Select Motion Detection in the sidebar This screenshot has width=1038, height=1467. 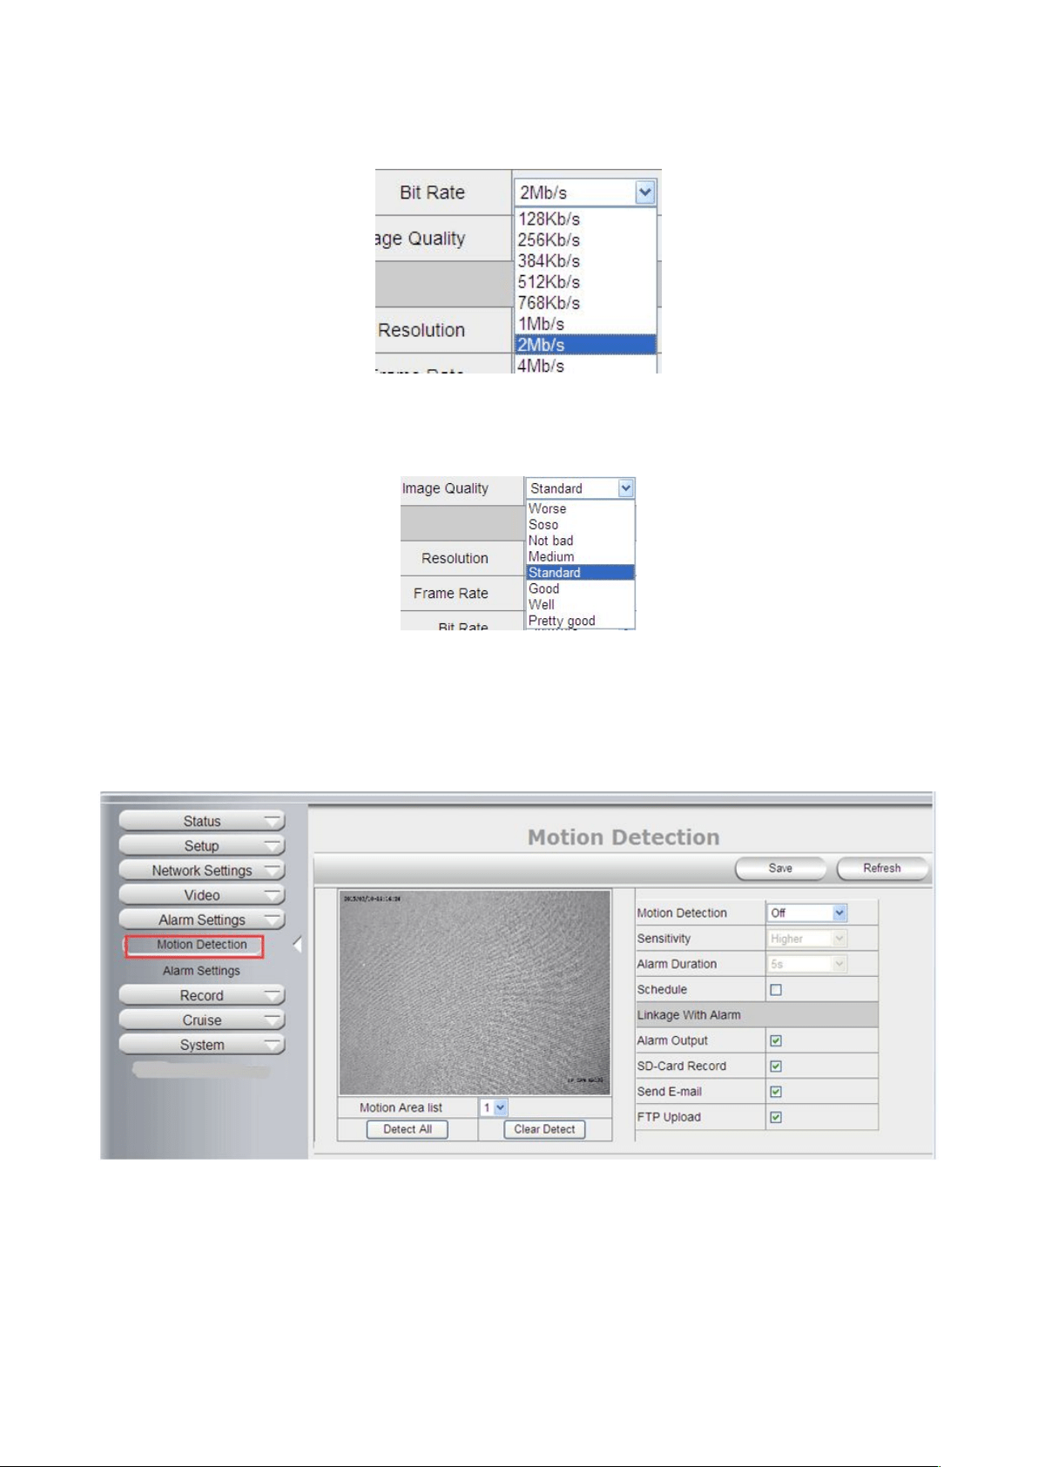195,945
